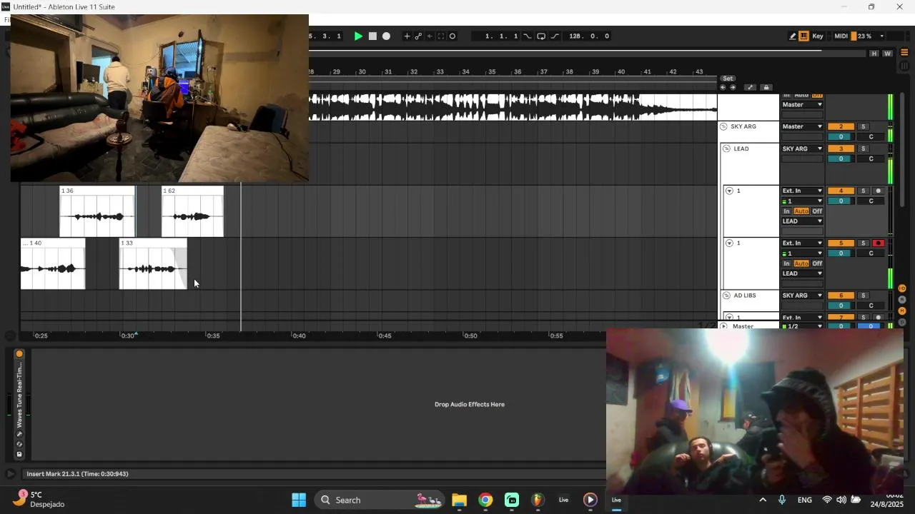Image resolution: width=915 pixels, height=514 pixels.
Task: Jump to the next locator arrow
Action: click(733, 88)
